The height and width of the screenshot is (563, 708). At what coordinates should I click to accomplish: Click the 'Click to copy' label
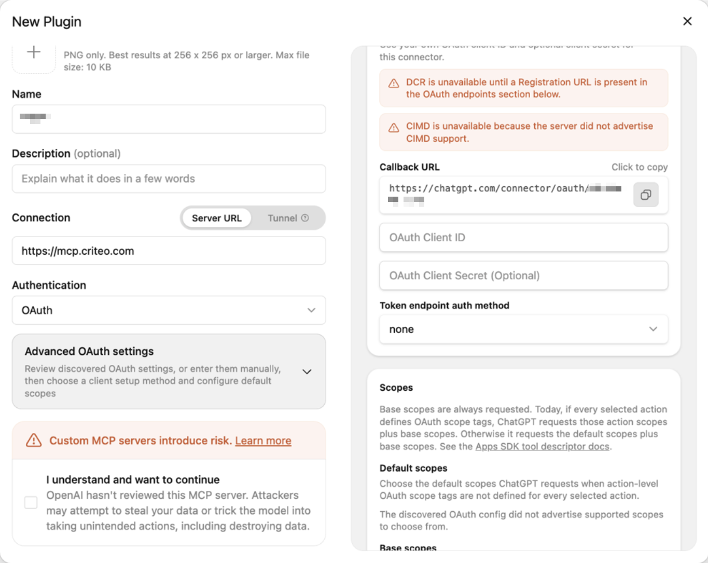[640, 167]
